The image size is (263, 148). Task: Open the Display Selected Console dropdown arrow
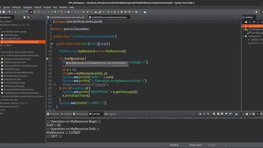244,114
